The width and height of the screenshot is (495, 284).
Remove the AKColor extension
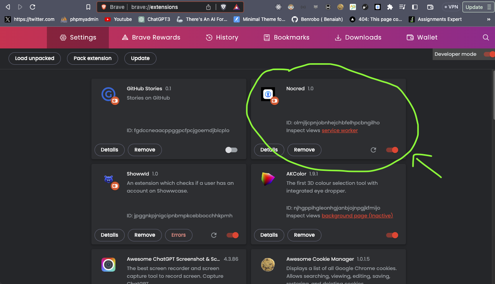[x=304, y=235]
